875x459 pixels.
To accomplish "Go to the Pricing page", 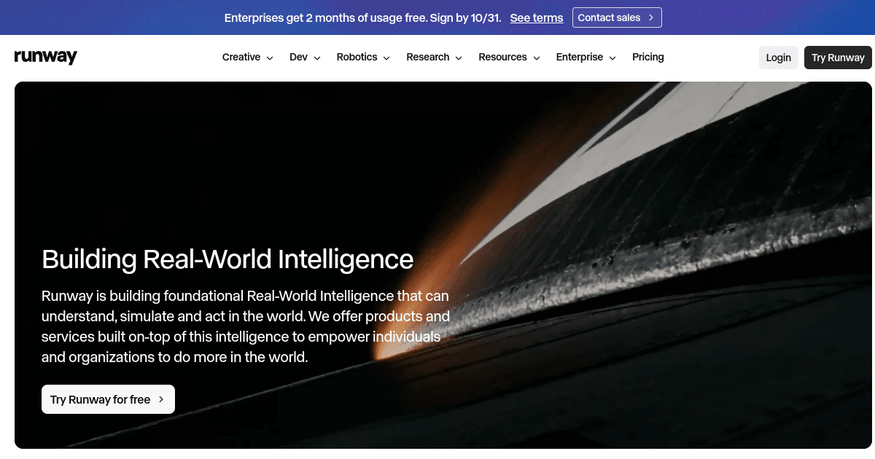I will [x=648, y=58].
